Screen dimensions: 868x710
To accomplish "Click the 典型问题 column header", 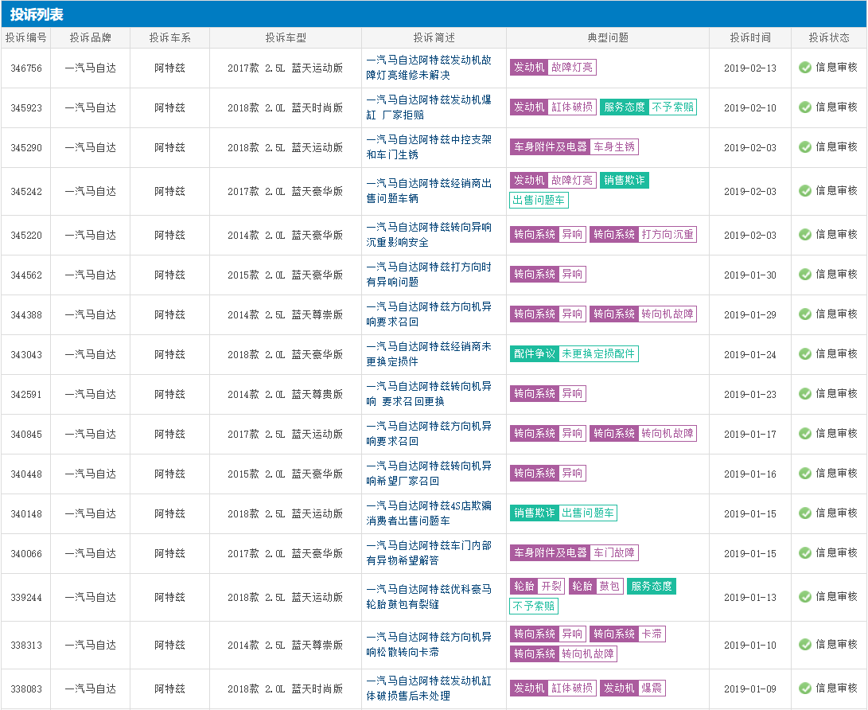I will click(x=608, y=37).
